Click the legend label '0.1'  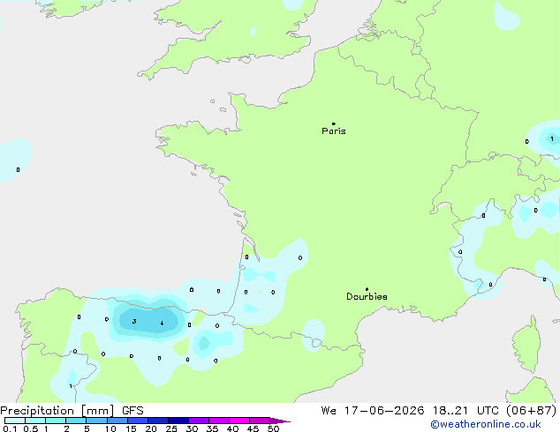click(x=10, y=428)
